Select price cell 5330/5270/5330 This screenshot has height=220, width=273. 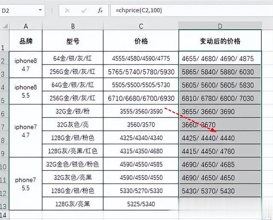point(141,191)
